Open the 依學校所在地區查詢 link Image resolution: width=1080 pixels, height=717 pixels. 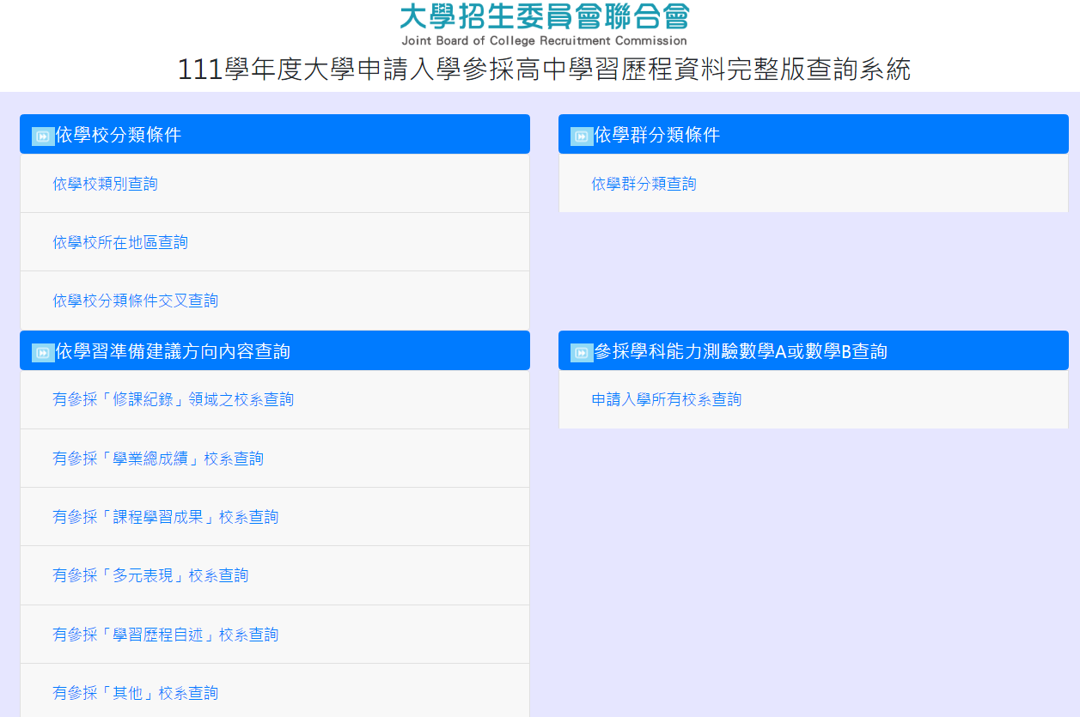pos(120,242)
